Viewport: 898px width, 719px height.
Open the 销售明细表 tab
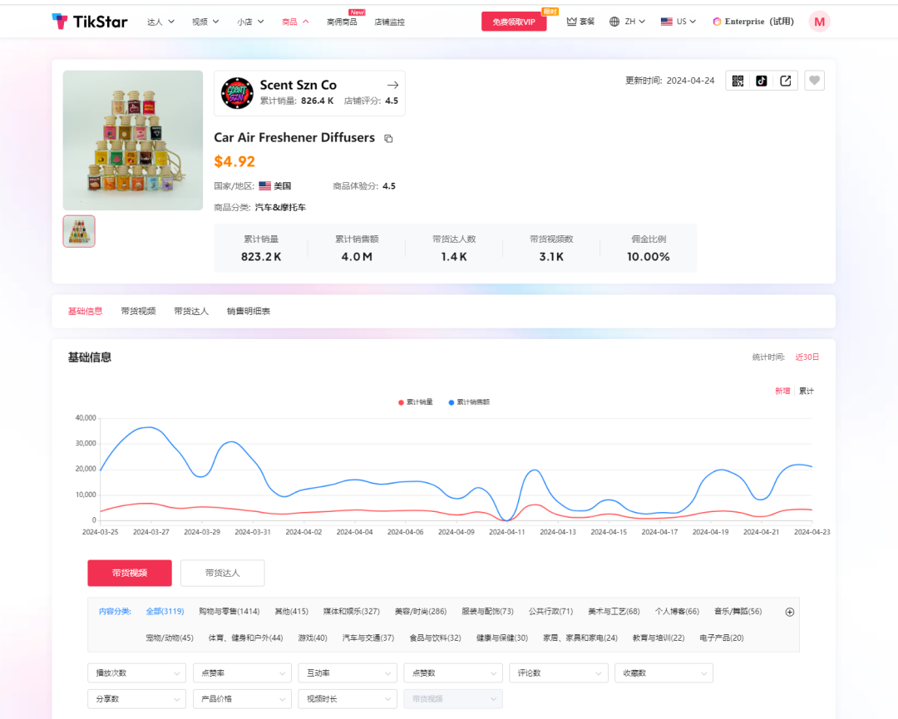pyautogui.click(x=248, y=311)
